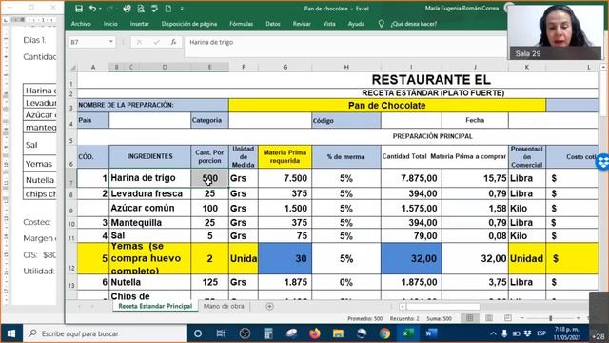Image resolution: width=609 pixels, height=343 pixels.
Task: Select the blue cell showing 32,00
Action: point(411,258)
